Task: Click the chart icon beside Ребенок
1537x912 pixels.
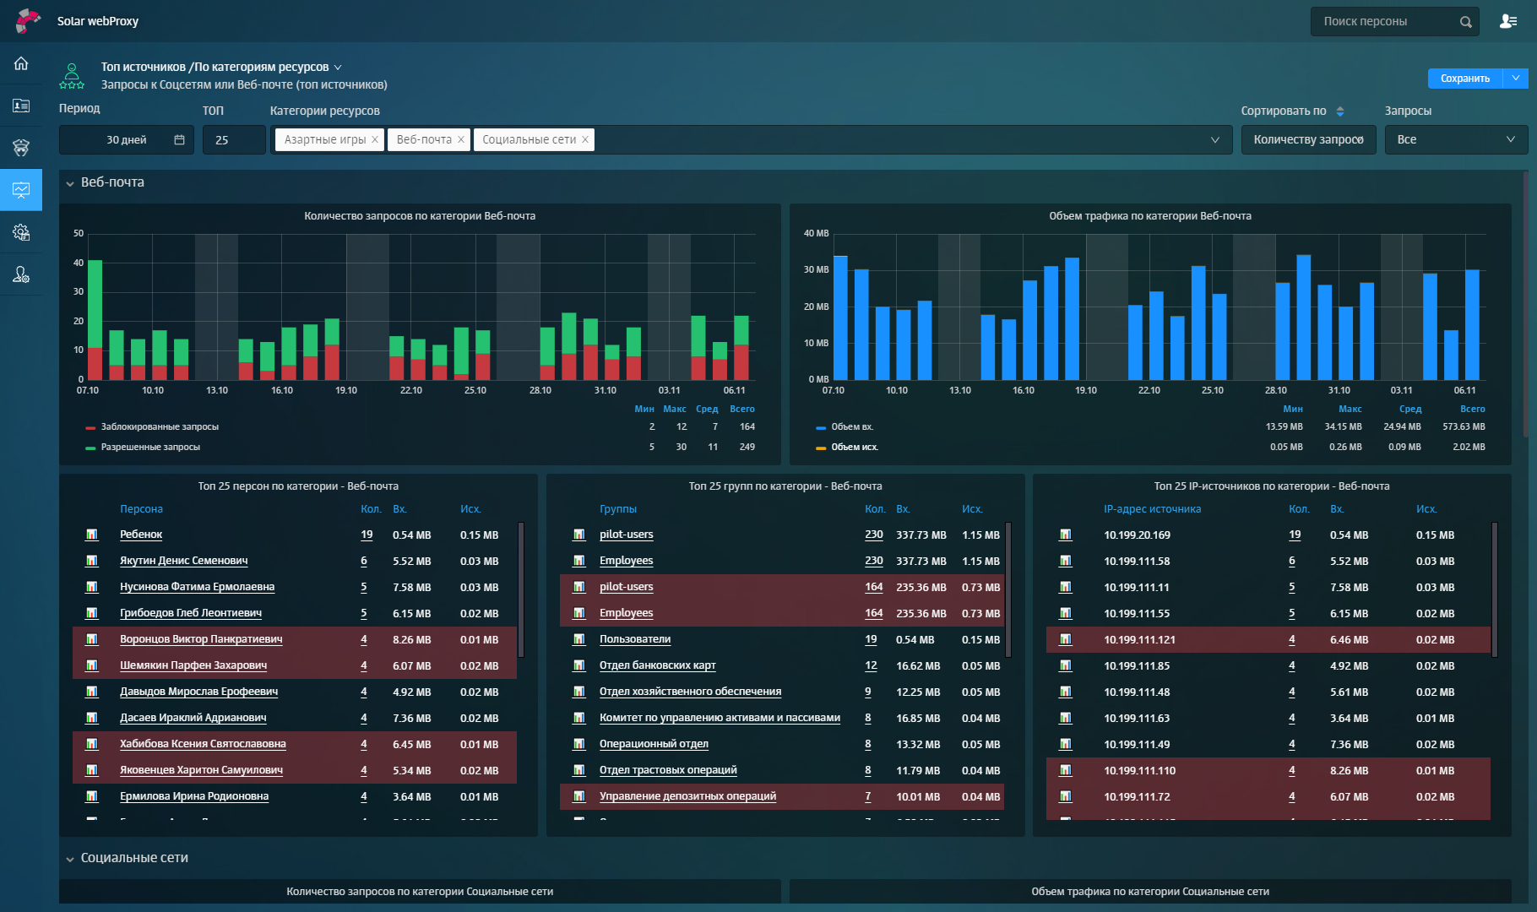Action: pyautogui.click(x=92, y=535)
